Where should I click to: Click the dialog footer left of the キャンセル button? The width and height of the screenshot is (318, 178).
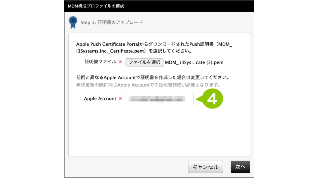(126, 167)
